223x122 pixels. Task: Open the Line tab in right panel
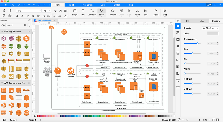(x=202, y=21)
